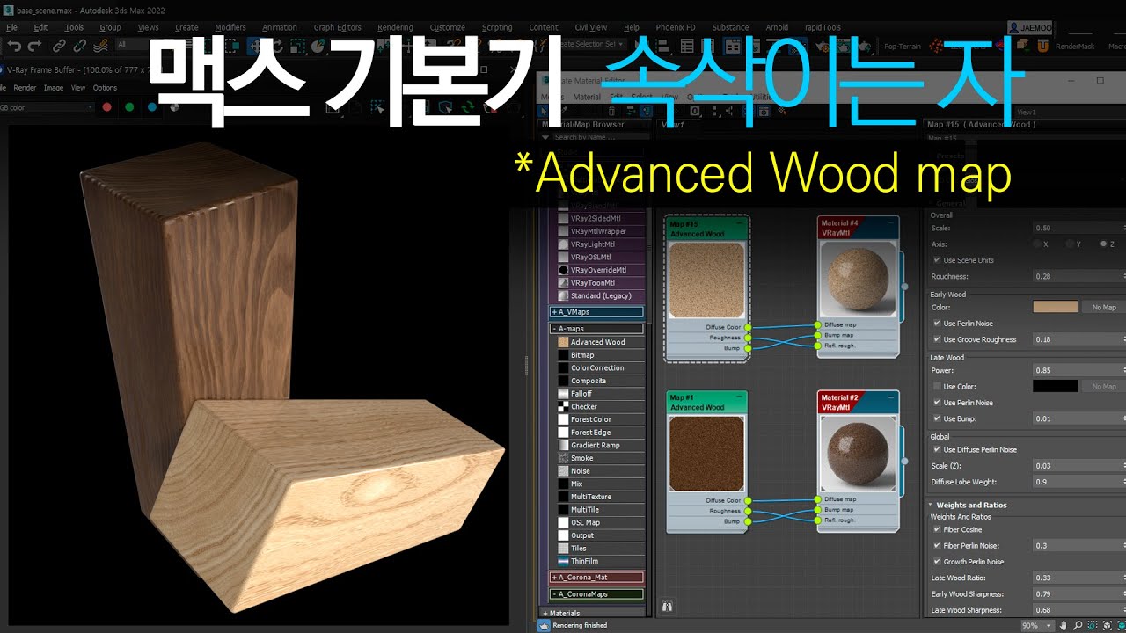Viewport: 1126px width, 633px height.
Task: Click the blue channel circle in frame buffer
Action: point(152,107)
